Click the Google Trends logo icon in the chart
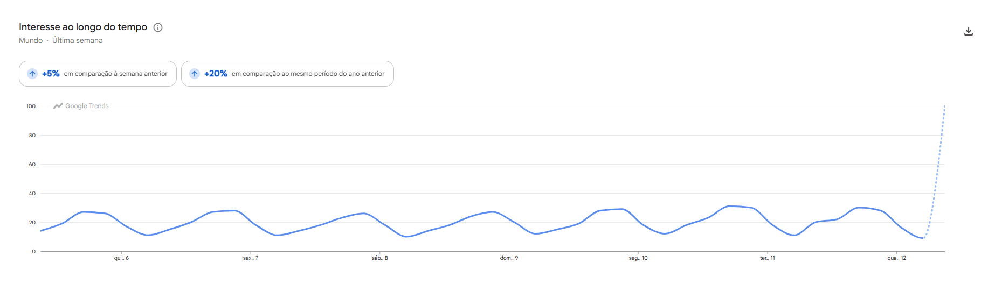Screen dimensions: 995x284 (58, 106)
